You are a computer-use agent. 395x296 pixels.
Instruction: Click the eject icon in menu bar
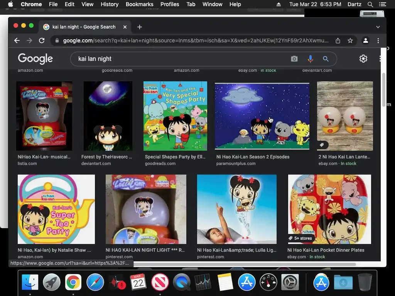[x=279, y=4]
